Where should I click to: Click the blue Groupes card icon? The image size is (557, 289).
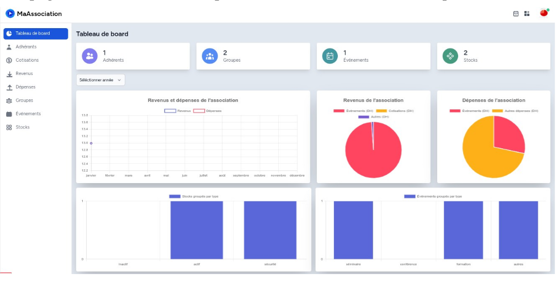tap(210, 56)
